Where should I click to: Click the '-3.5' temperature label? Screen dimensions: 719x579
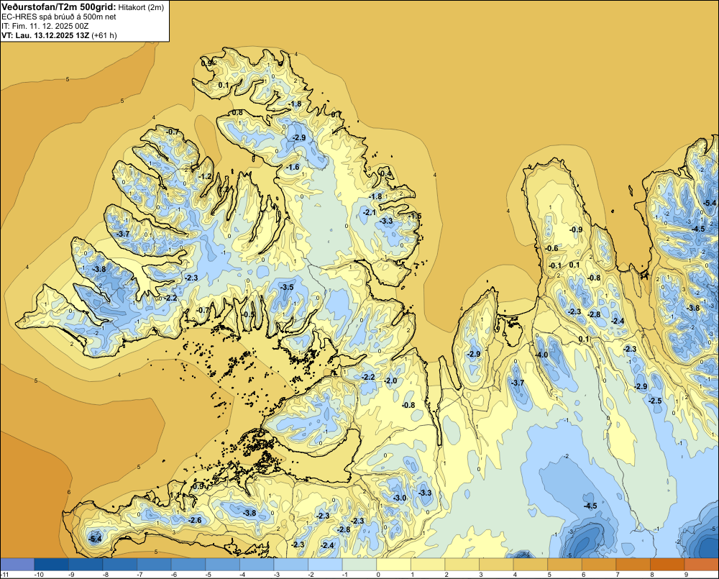click(287, 287)
